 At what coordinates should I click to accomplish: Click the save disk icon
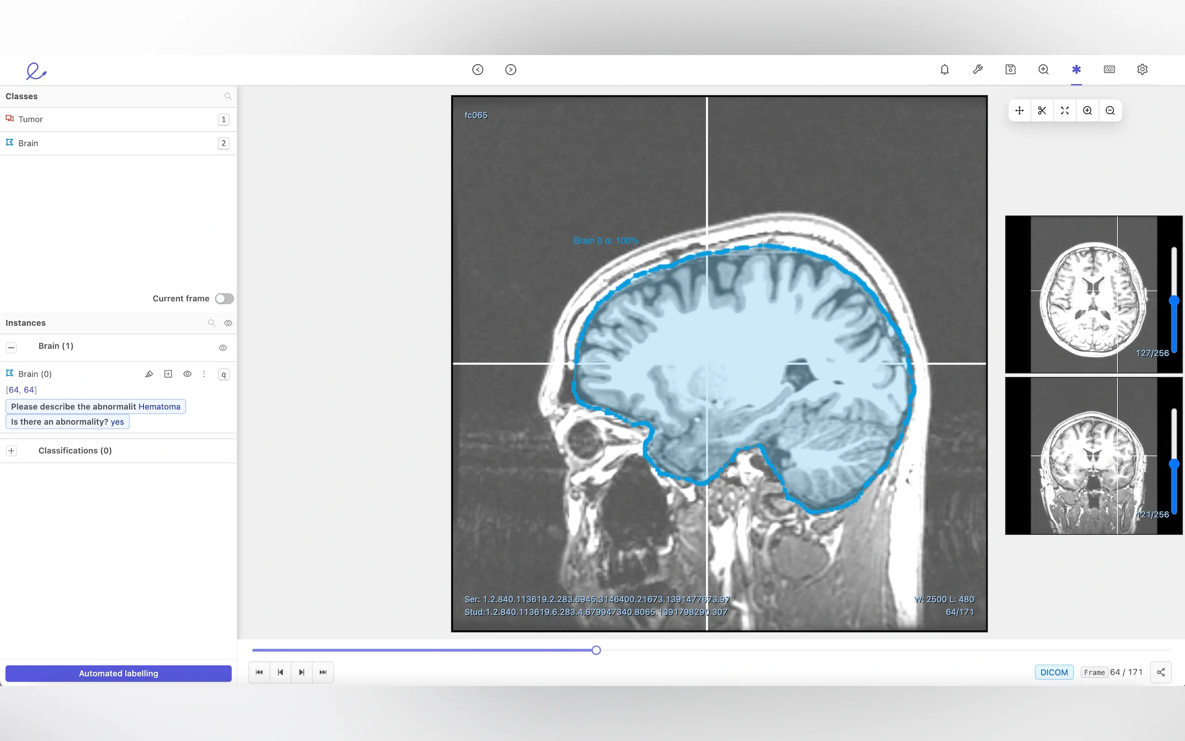coord(1010,70)
